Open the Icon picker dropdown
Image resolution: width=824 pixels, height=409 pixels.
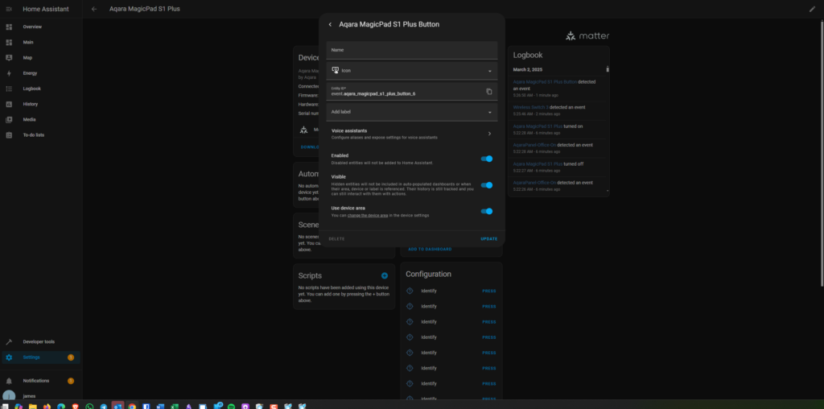coord(411,71)
